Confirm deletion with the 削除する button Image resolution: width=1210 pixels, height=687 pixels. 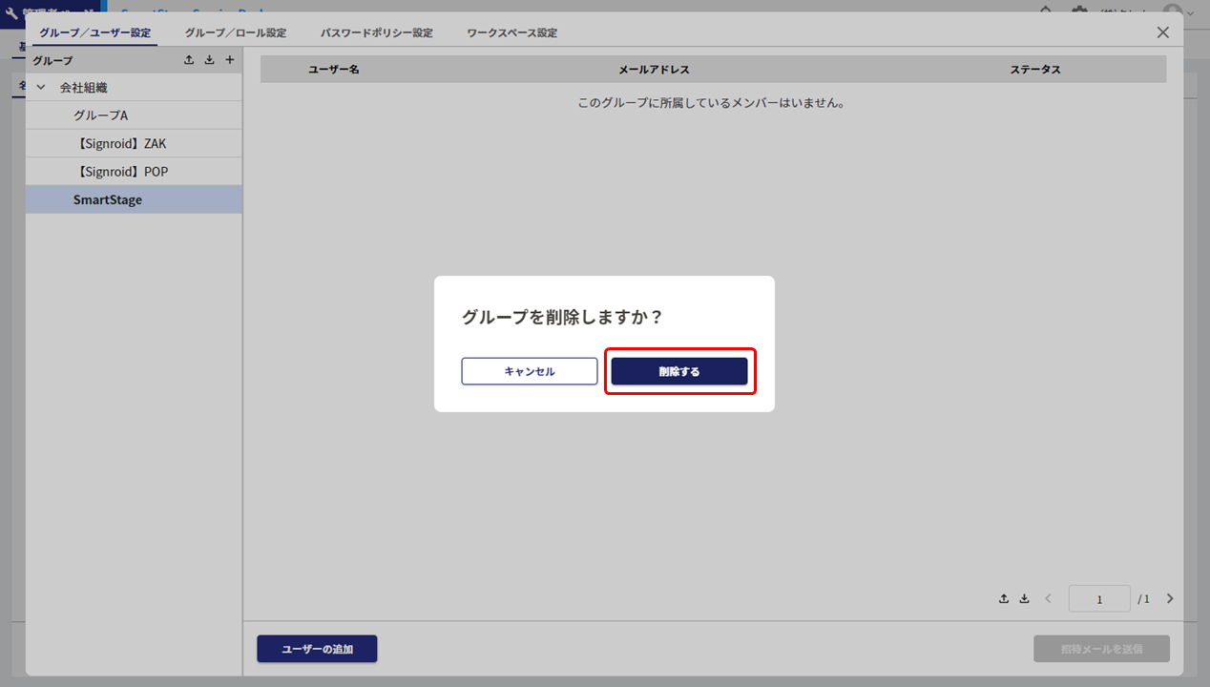tap(678, 371)
